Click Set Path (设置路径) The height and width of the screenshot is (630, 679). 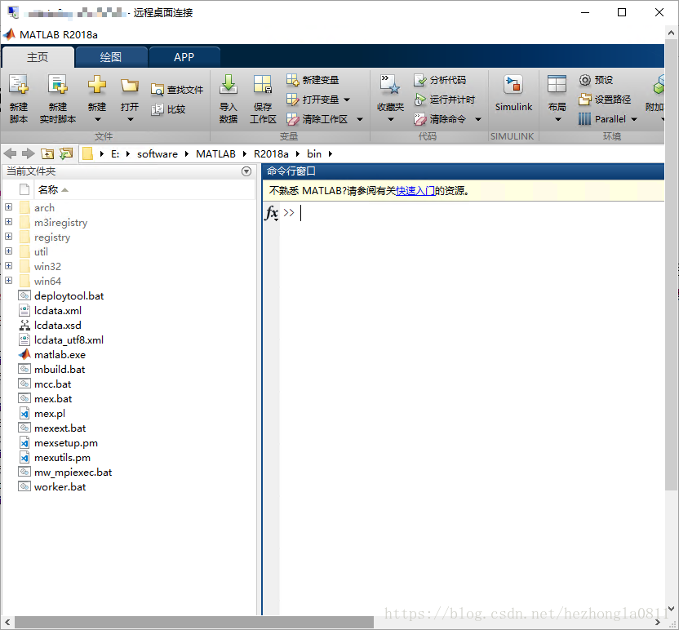pos(605,100)
